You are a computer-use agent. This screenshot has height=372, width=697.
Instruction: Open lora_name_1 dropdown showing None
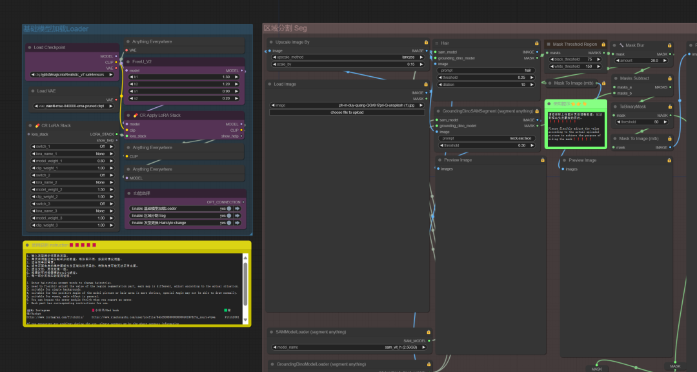(x=72, y=154)
